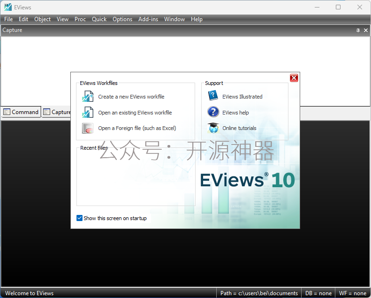Open EViews Illustrated link

coord(242,97)
